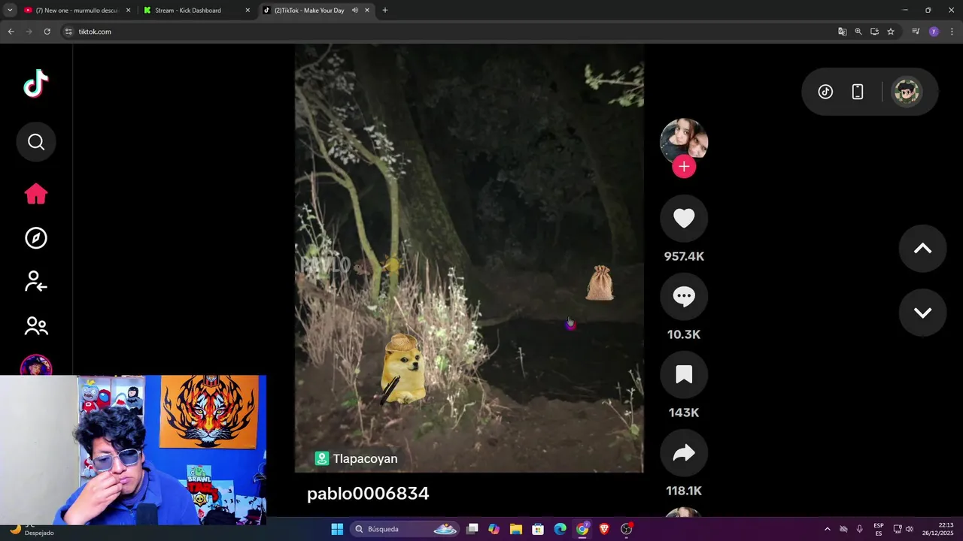Open creator's profile avatar beside video
This screenshot has width=963, height=541.
click(x=684, y=141)
